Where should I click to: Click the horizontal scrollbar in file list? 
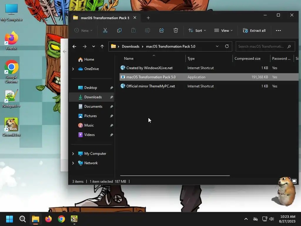[175, 175]
